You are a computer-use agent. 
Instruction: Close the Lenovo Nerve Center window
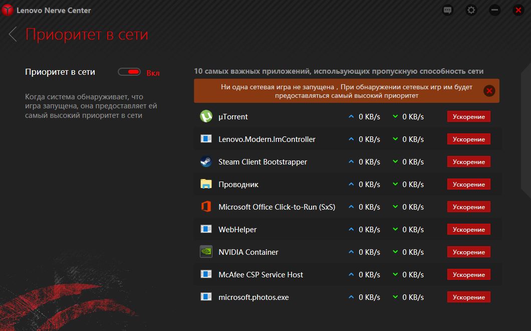click(x=518, y=10)
